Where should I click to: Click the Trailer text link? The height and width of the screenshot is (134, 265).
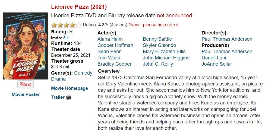point(58,97)
